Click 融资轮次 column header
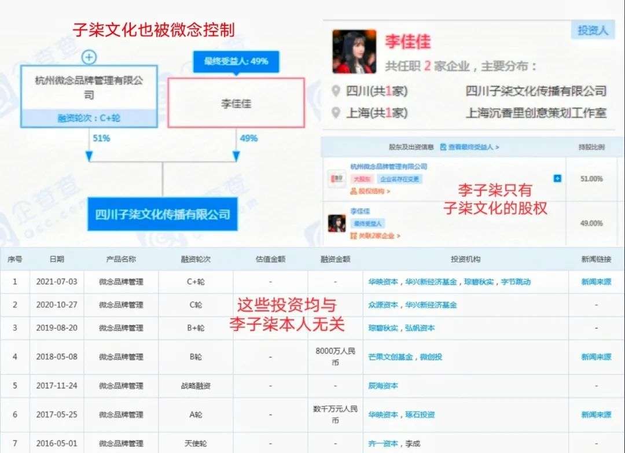625x453 pixels. click(196, 259)
